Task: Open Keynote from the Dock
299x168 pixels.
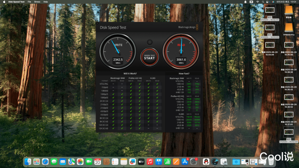Action: coord(159,162)
